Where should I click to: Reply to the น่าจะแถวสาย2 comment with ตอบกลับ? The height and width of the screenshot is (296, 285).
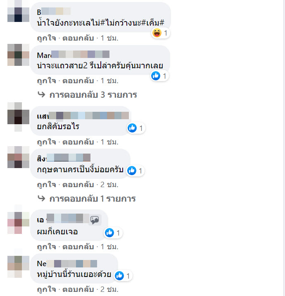pyautogui.click(x=78, y=81)
